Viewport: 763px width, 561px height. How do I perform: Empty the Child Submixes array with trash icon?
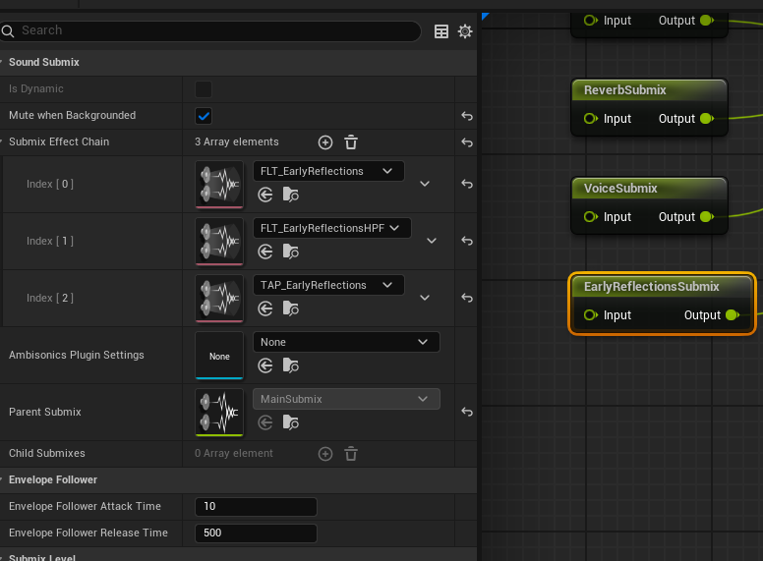(351, 454)
